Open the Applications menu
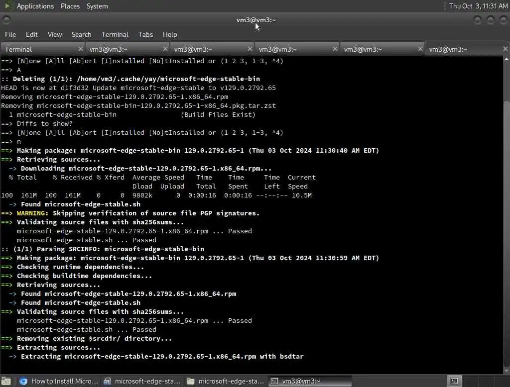Screen dimensions: 510x387 click(35, 6)
